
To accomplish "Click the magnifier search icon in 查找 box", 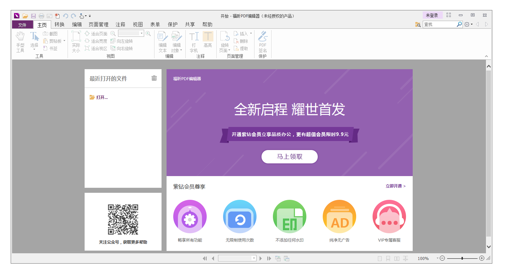I will pos(459,24).
